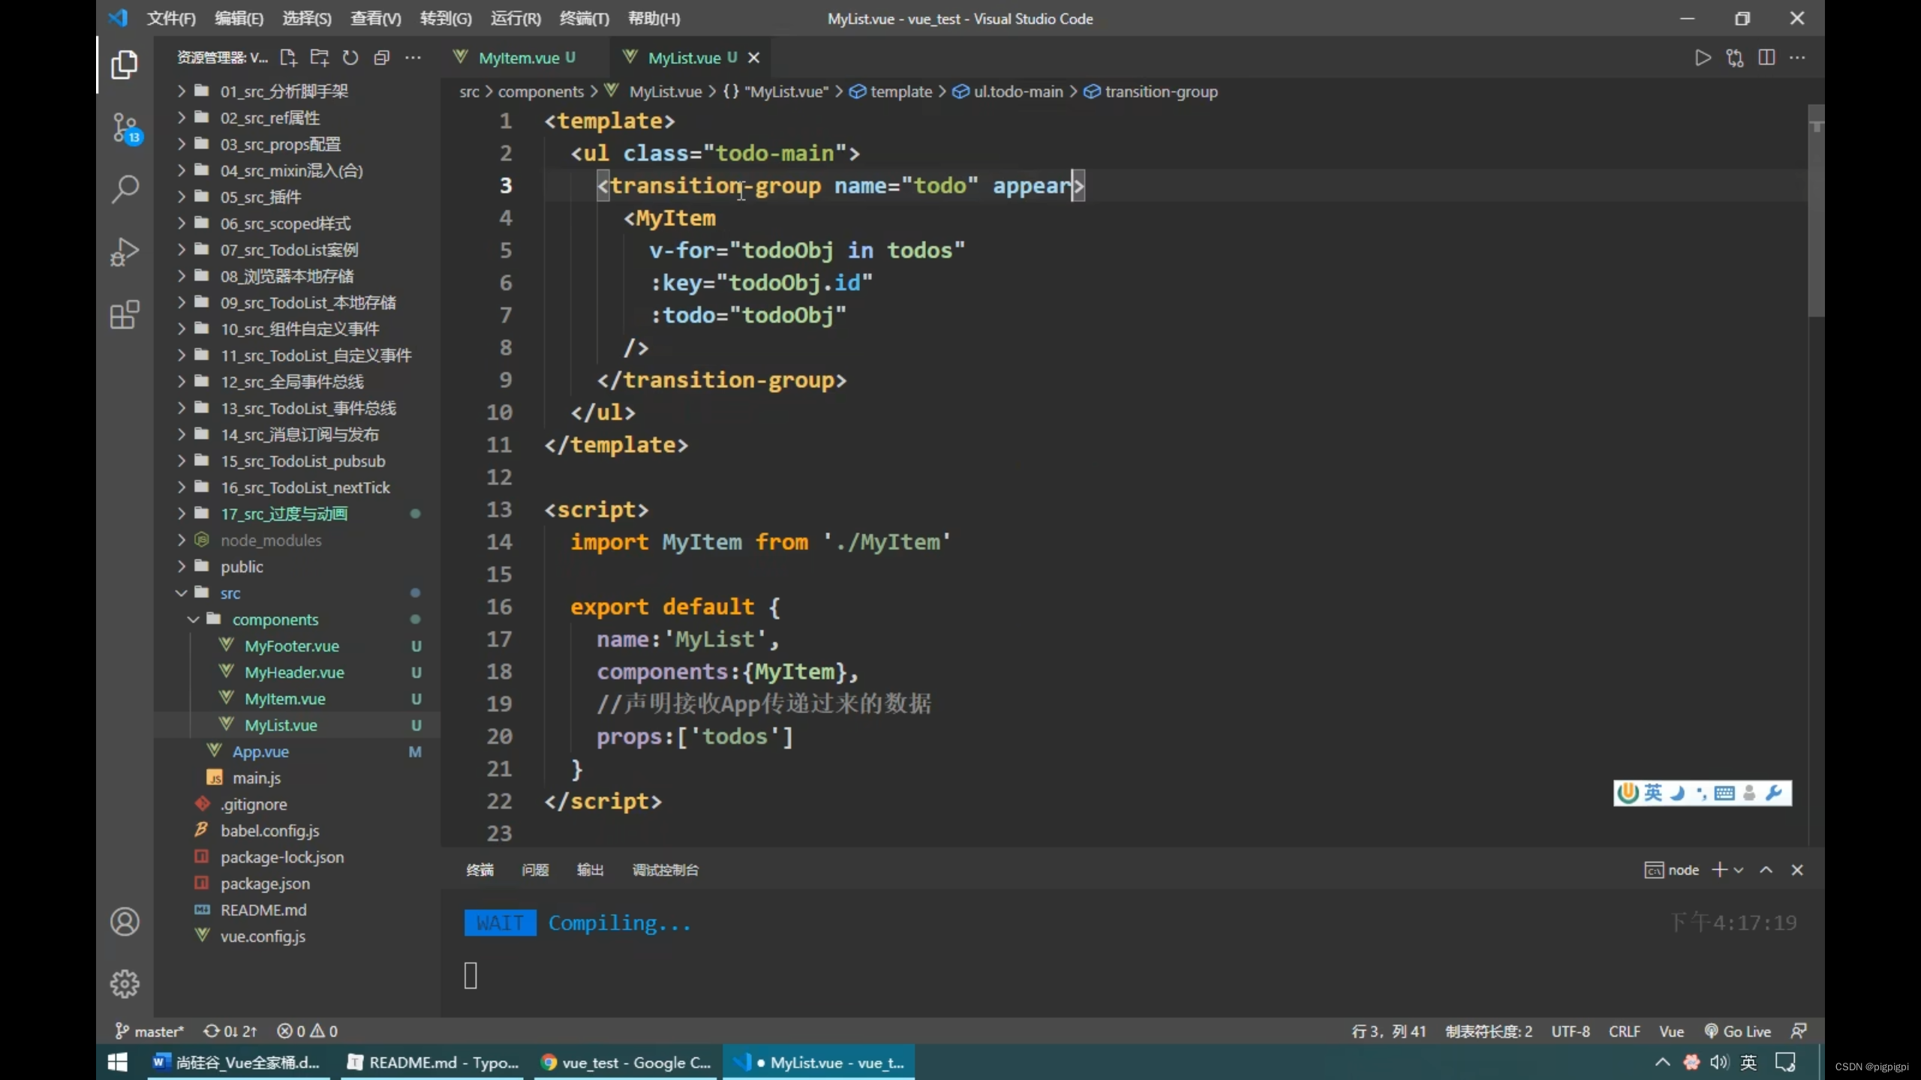Open the Extensions view
Image resolution: width=1921 pixels, height=1080 pixels.
[x=125, y=314]
